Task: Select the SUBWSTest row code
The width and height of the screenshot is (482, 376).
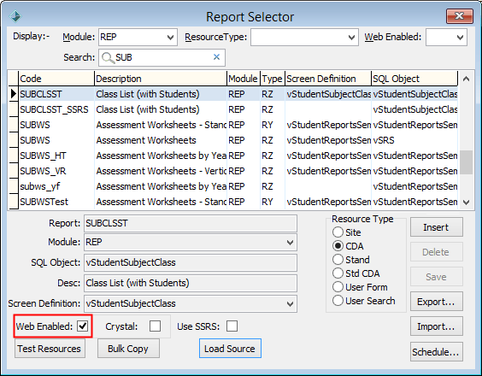Action: click(x=44, y=202)
